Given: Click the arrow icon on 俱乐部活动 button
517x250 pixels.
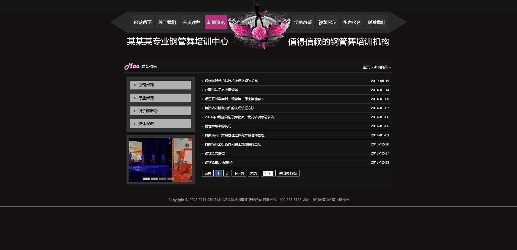Looking at the screenshot, I should pyautogui.click(x=135, y=111).
